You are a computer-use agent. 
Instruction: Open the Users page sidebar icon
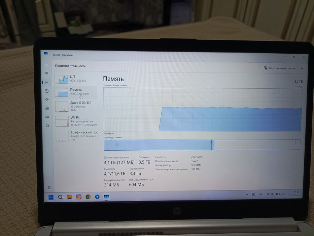click(x=47, y=108)
